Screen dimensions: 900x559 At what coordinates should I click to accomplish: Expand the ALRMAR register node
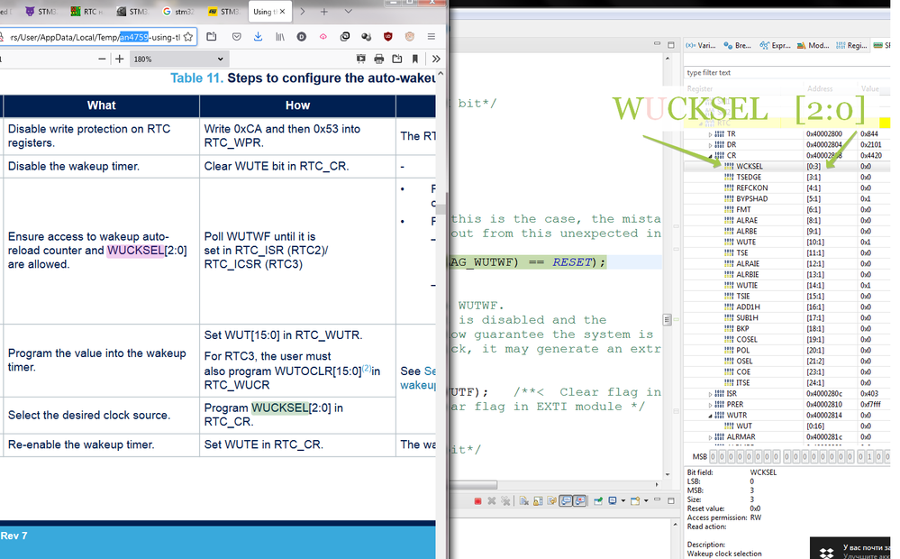(710, 438)
